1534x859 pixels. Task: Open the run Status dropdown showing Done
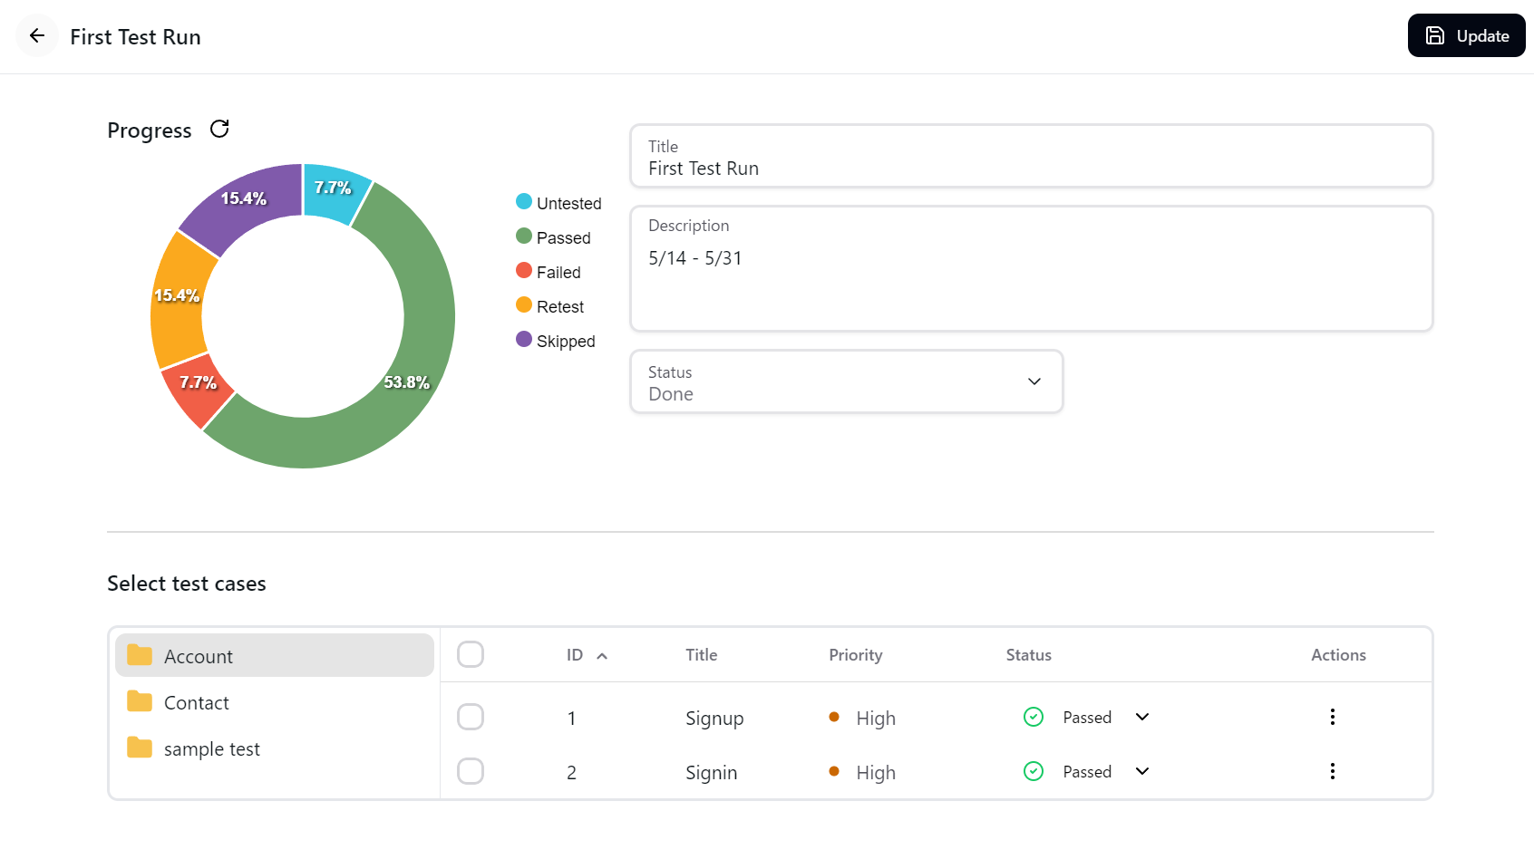tap(846, 382)
